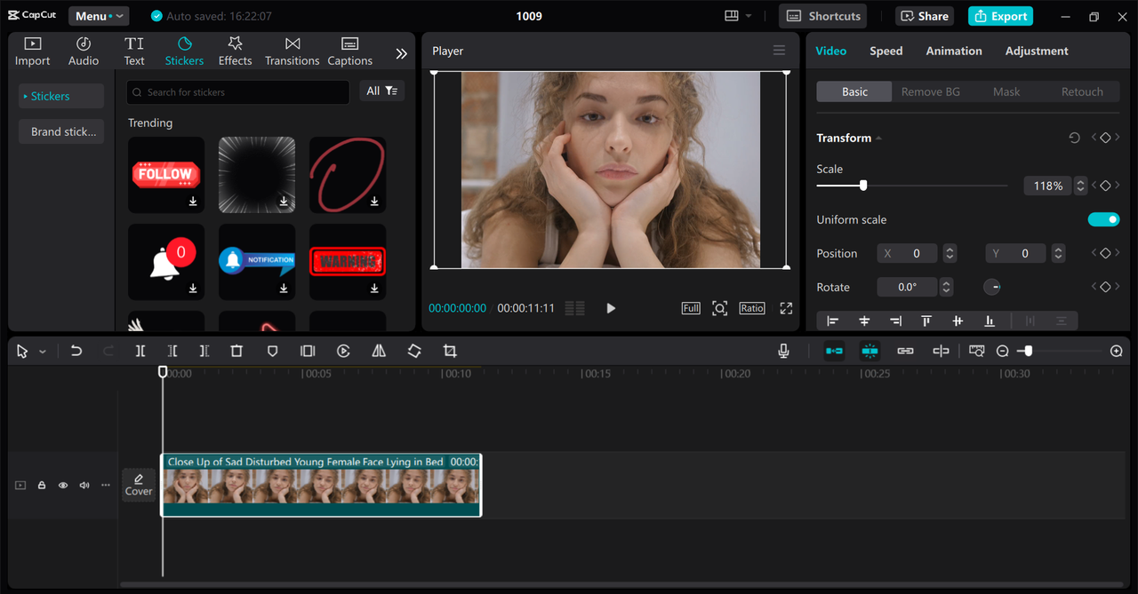The height and width of the screenshot is (594, 1138).
Task: Open the Import media tab
Action: click(x=33, y=51)
